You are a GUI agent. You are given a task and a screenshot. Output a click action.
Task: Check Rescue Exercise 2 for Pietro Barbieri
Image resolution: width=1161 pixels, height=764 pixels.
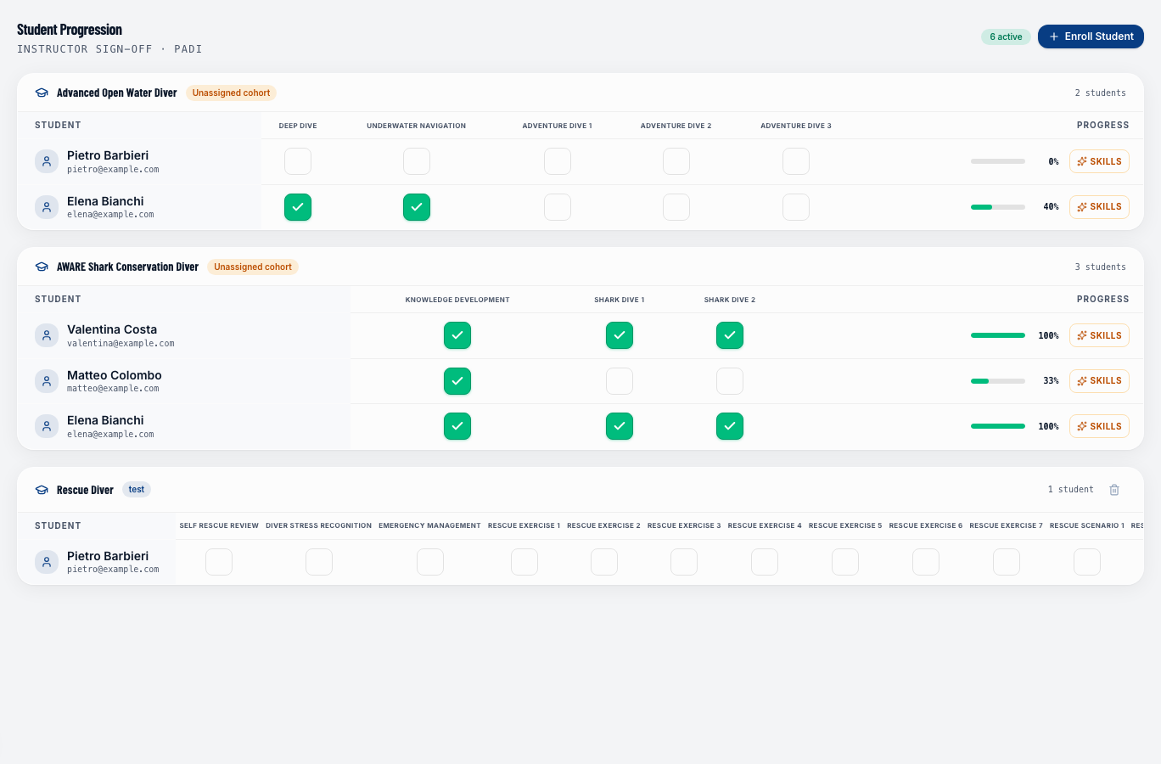[604, 562]
